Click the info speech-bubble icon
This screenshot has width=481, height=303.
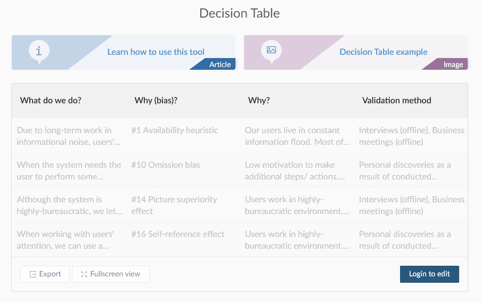click(39, 51)
